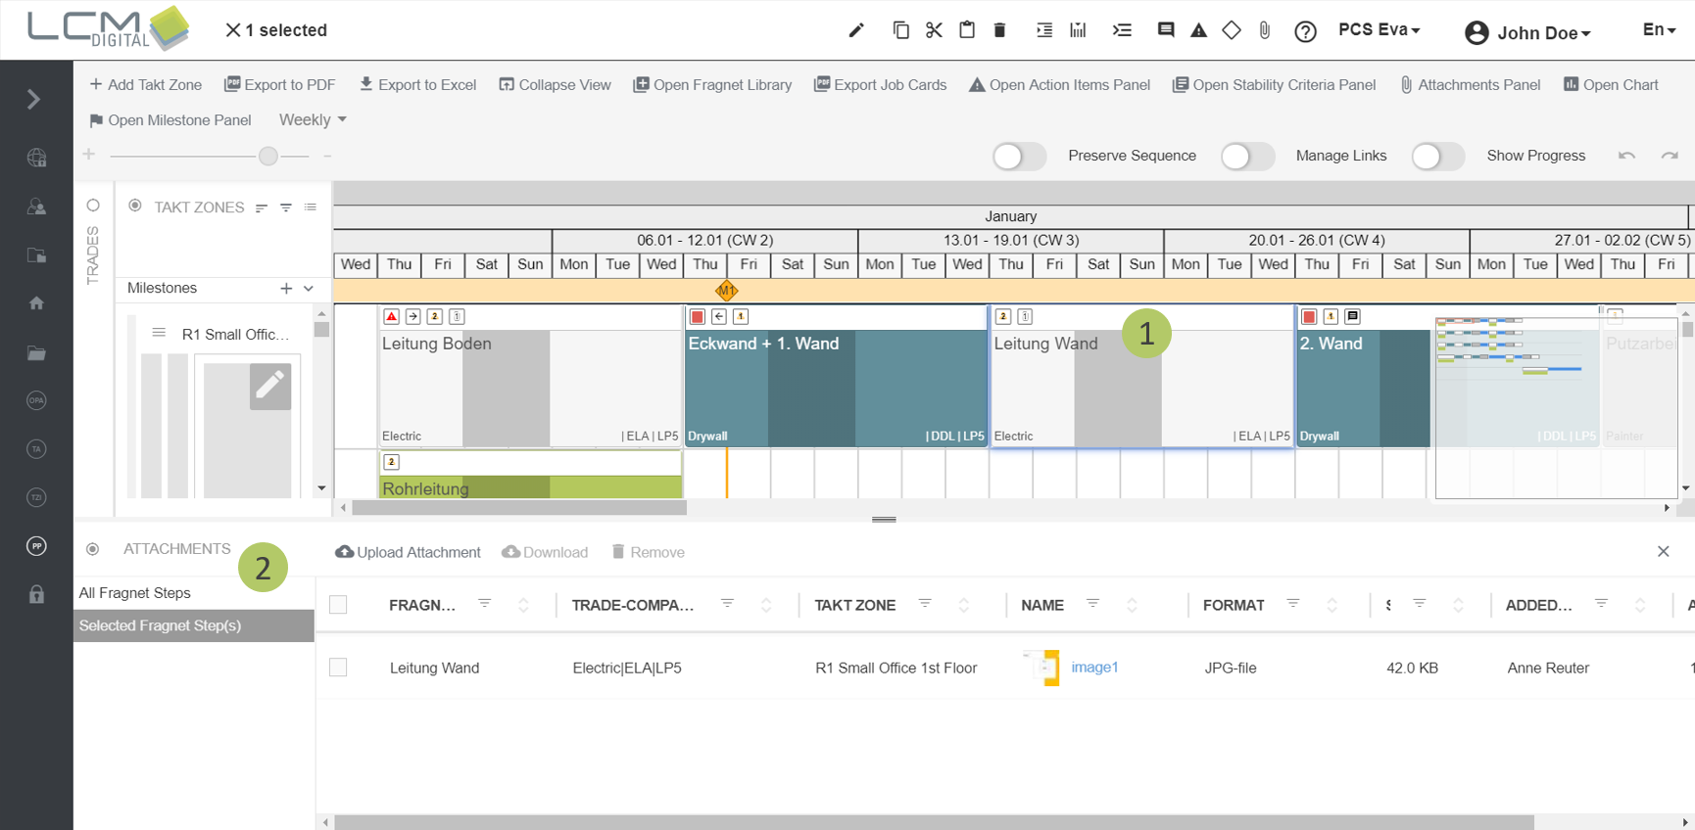Click the zoom slider handle
The width and height of the screenshot is (1695, 830).
[x=267, y=156]
